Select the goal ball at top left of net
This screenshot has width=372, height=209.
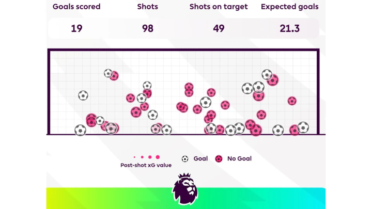pyautogui.click(x=108, y=73)
